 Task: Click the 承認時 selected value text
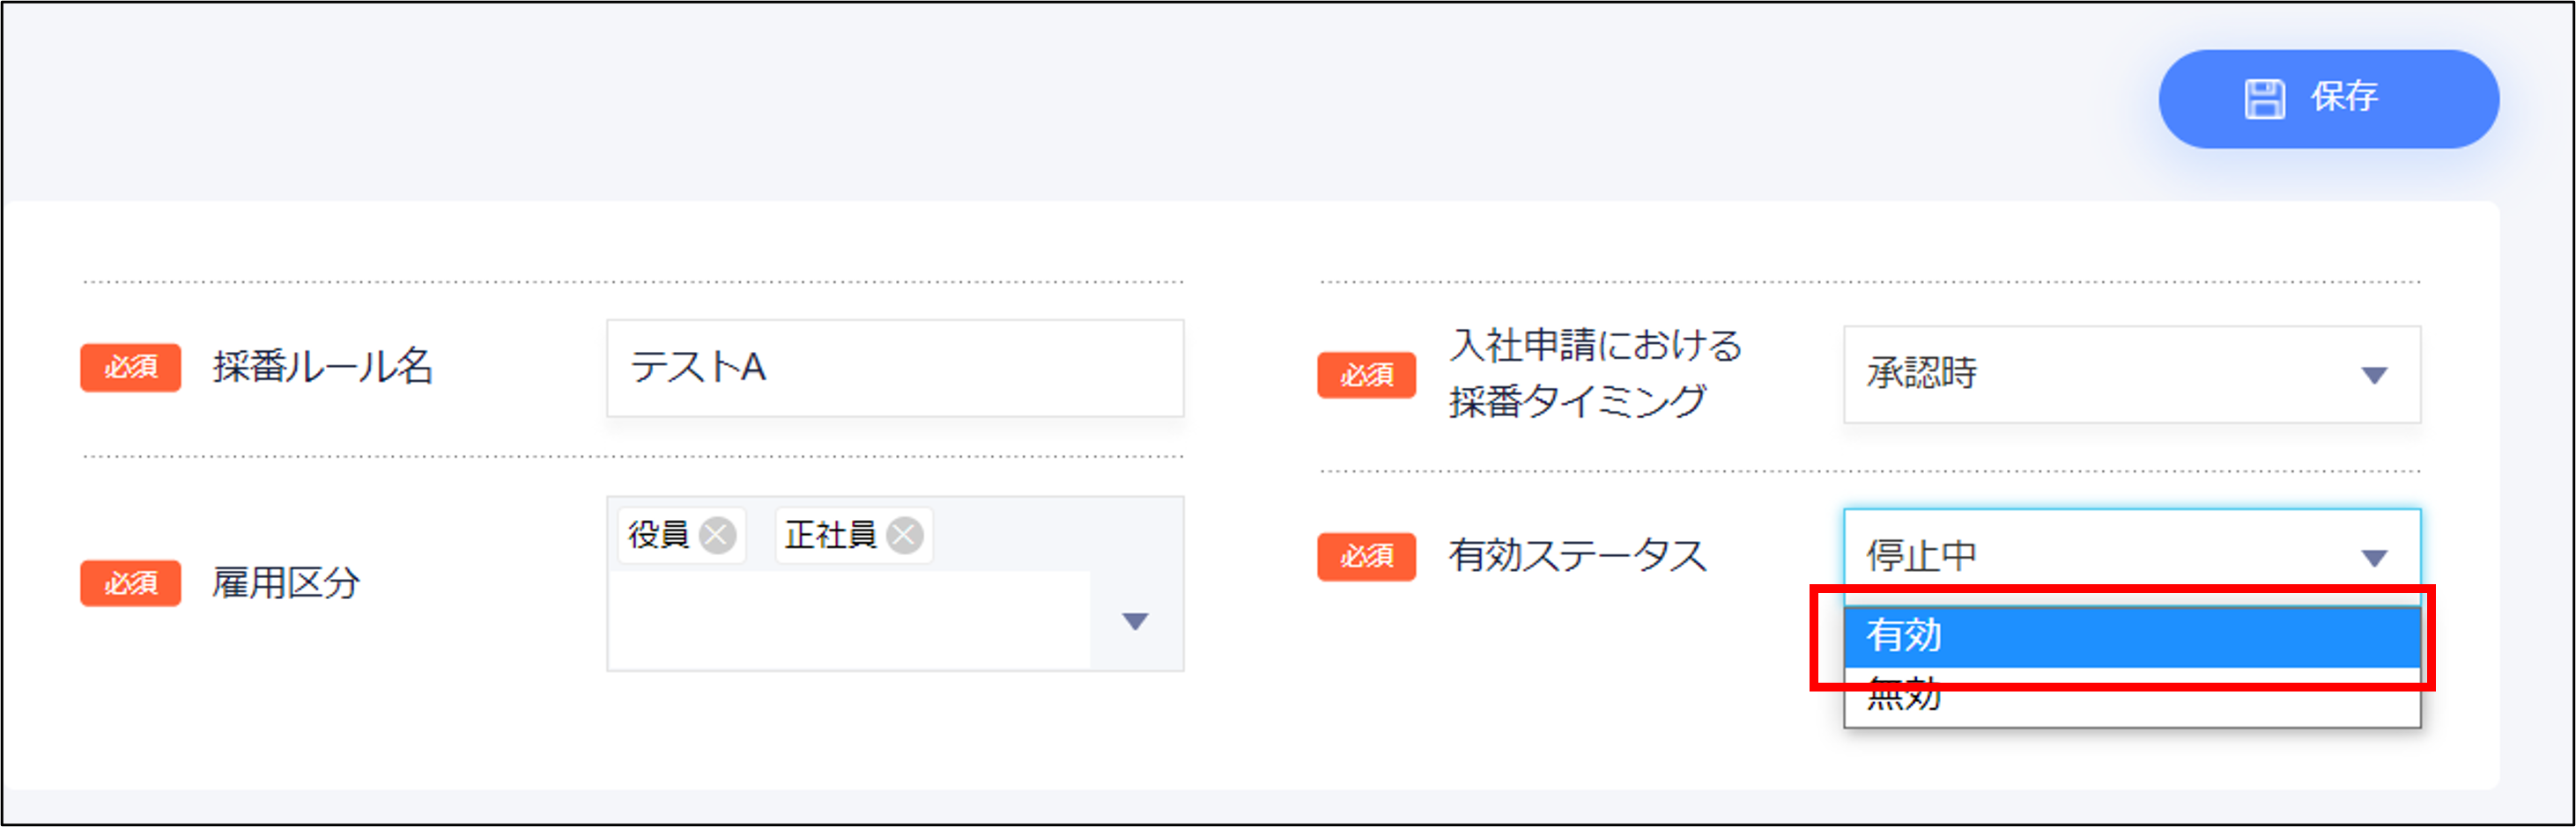[x=1921, y=372]
